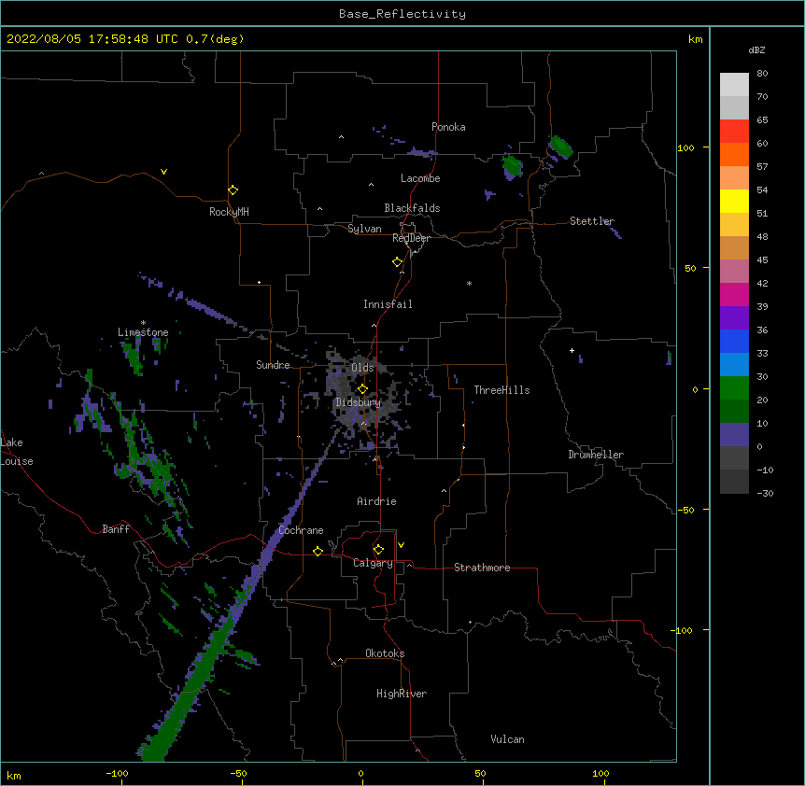Click the Limestone label
The image size is (805, 786).
(x=143, y=332)
